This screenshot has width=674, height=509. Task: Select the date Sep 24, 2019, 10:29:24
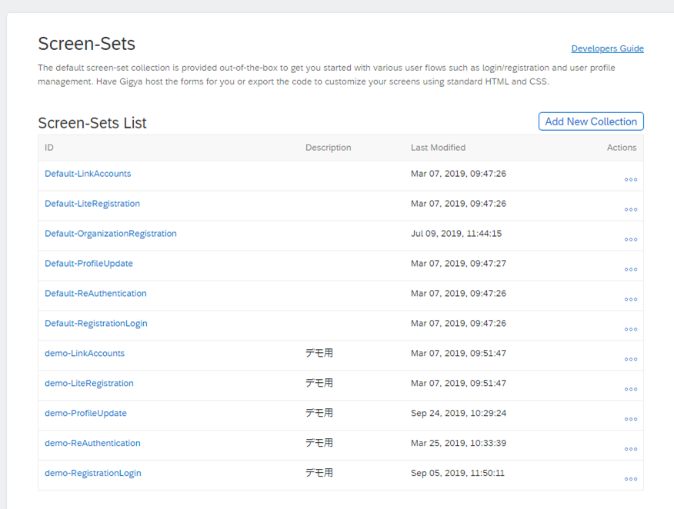[x=459, y=413]
